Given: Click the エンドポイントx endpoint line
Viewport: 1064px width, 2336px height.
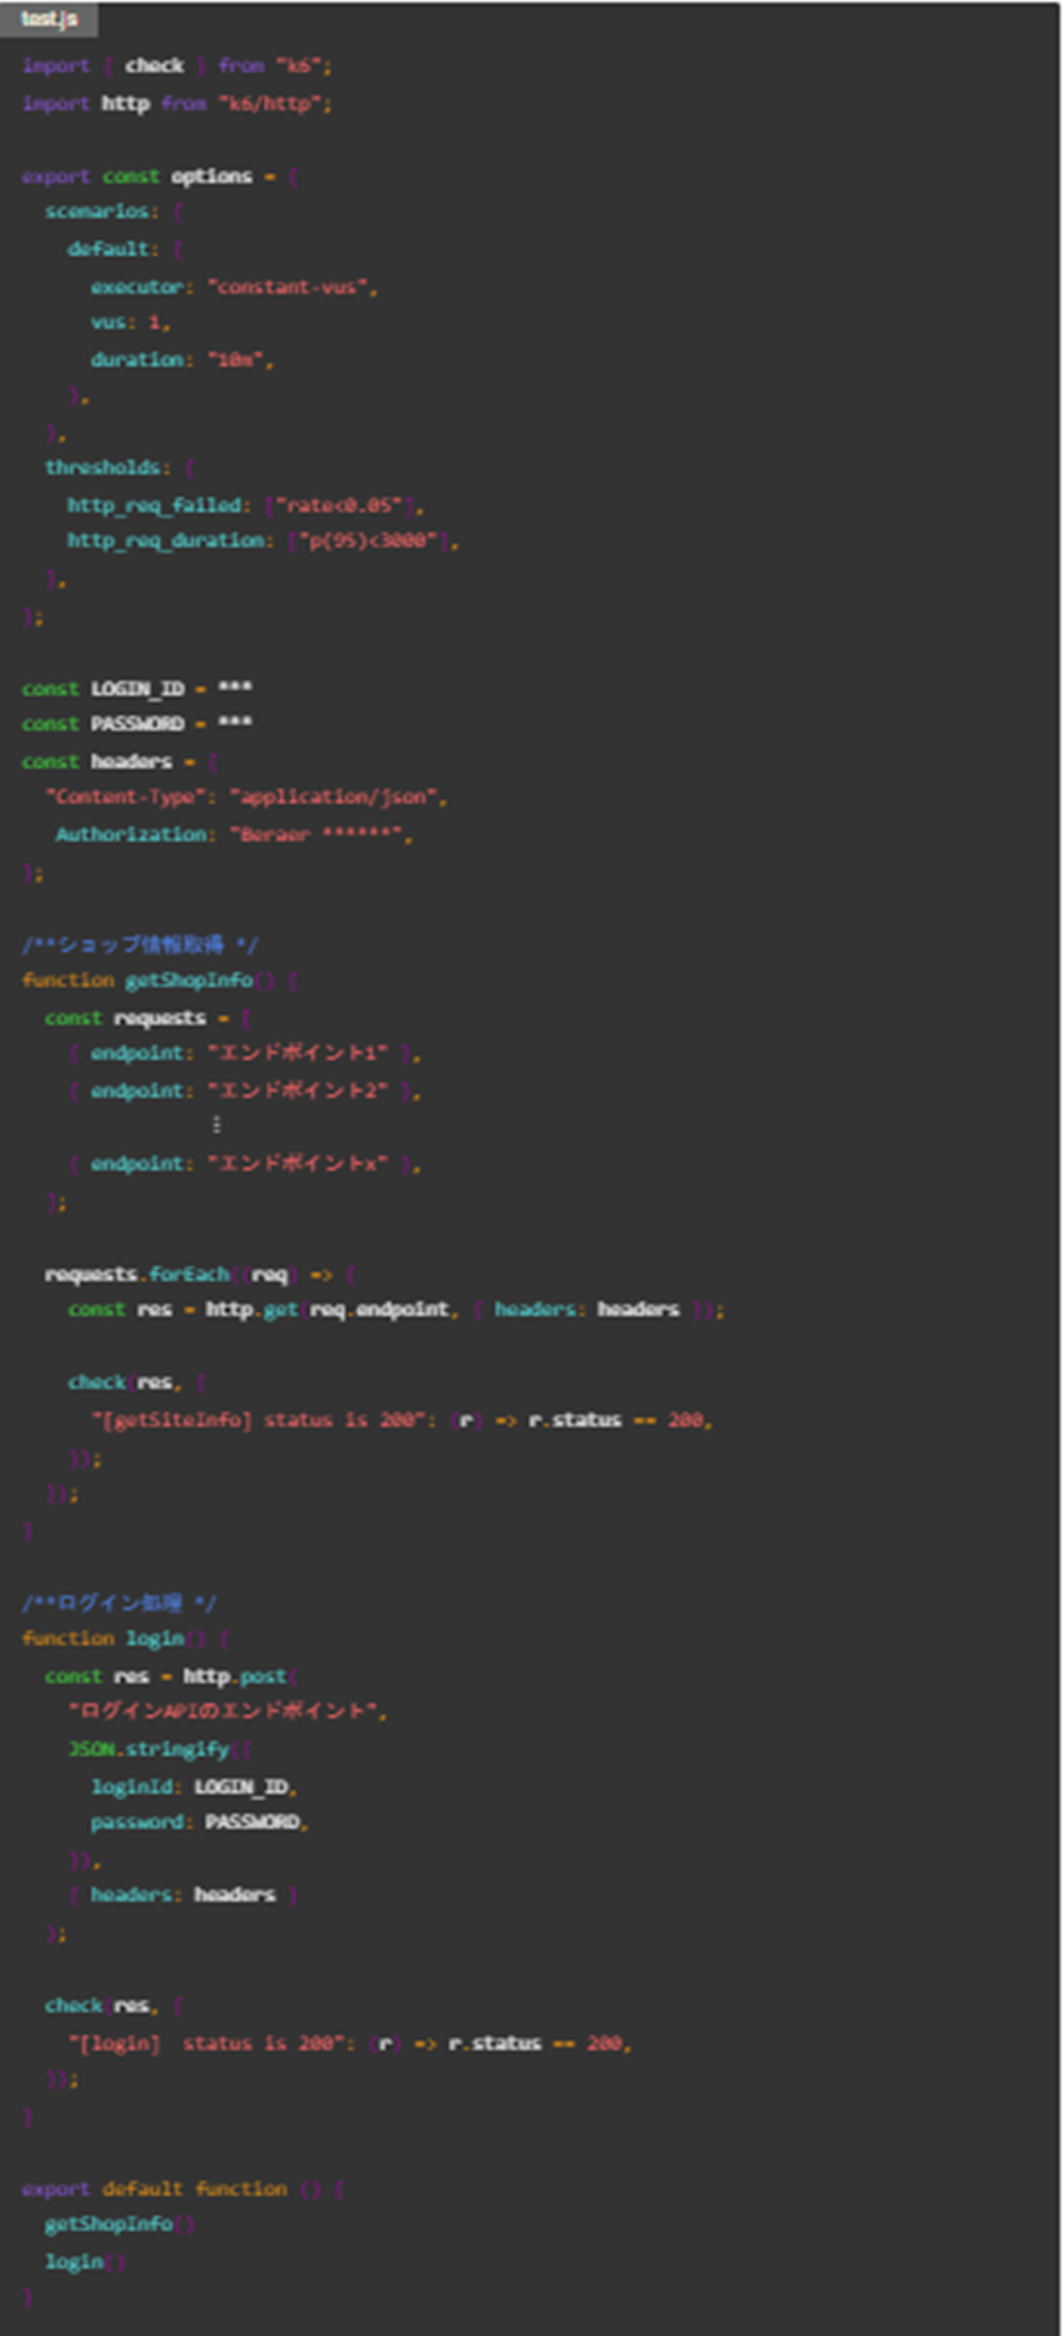Looking at the screenshot, I should click(x=245, y=1165).
